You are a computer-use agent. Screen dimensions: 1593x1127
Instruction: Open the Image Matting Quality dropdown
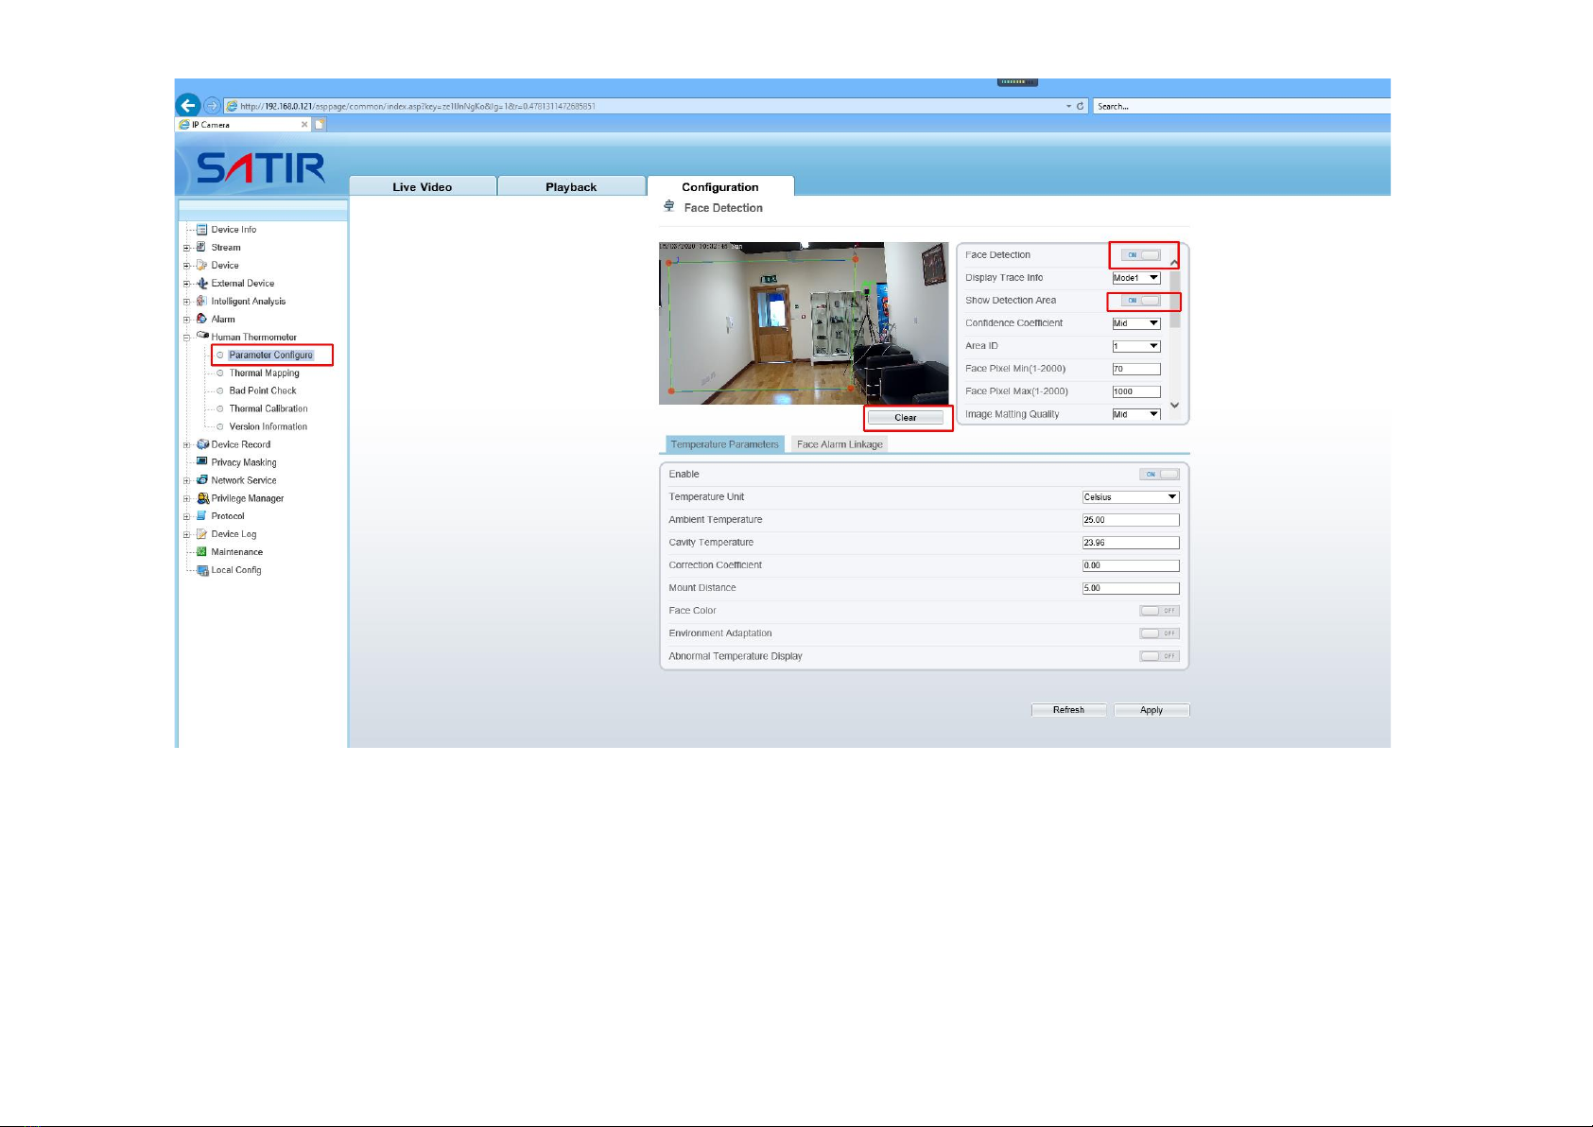[1136, 414]
